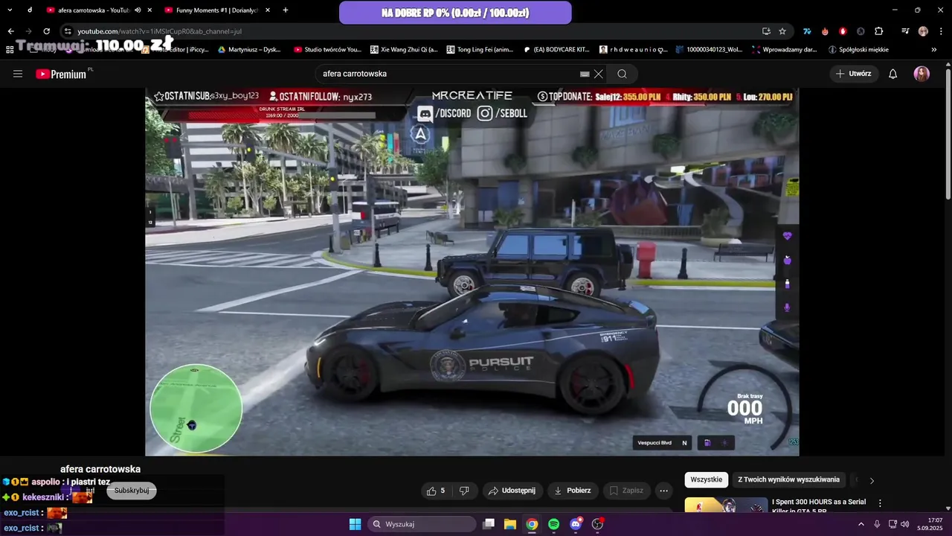Expand the hidden bookmarks chevron

click(935, 50)
